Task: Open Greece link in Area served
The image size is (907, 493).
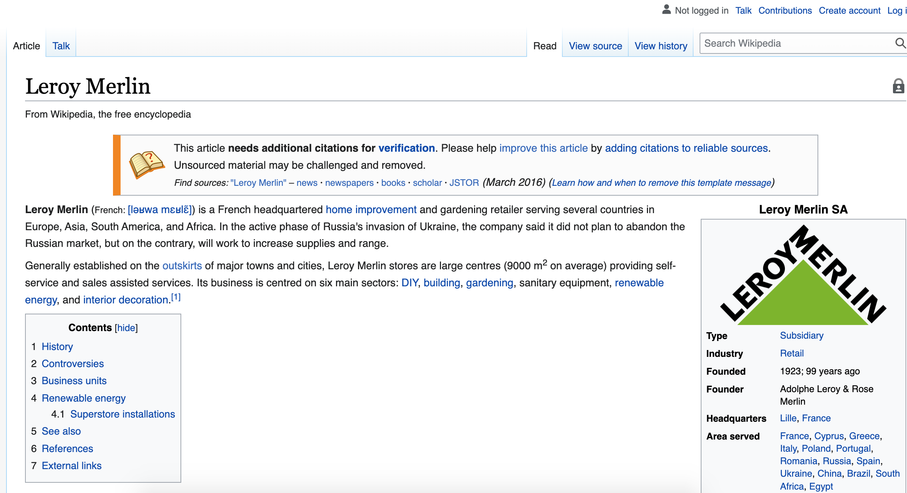Action: point(864,436)
